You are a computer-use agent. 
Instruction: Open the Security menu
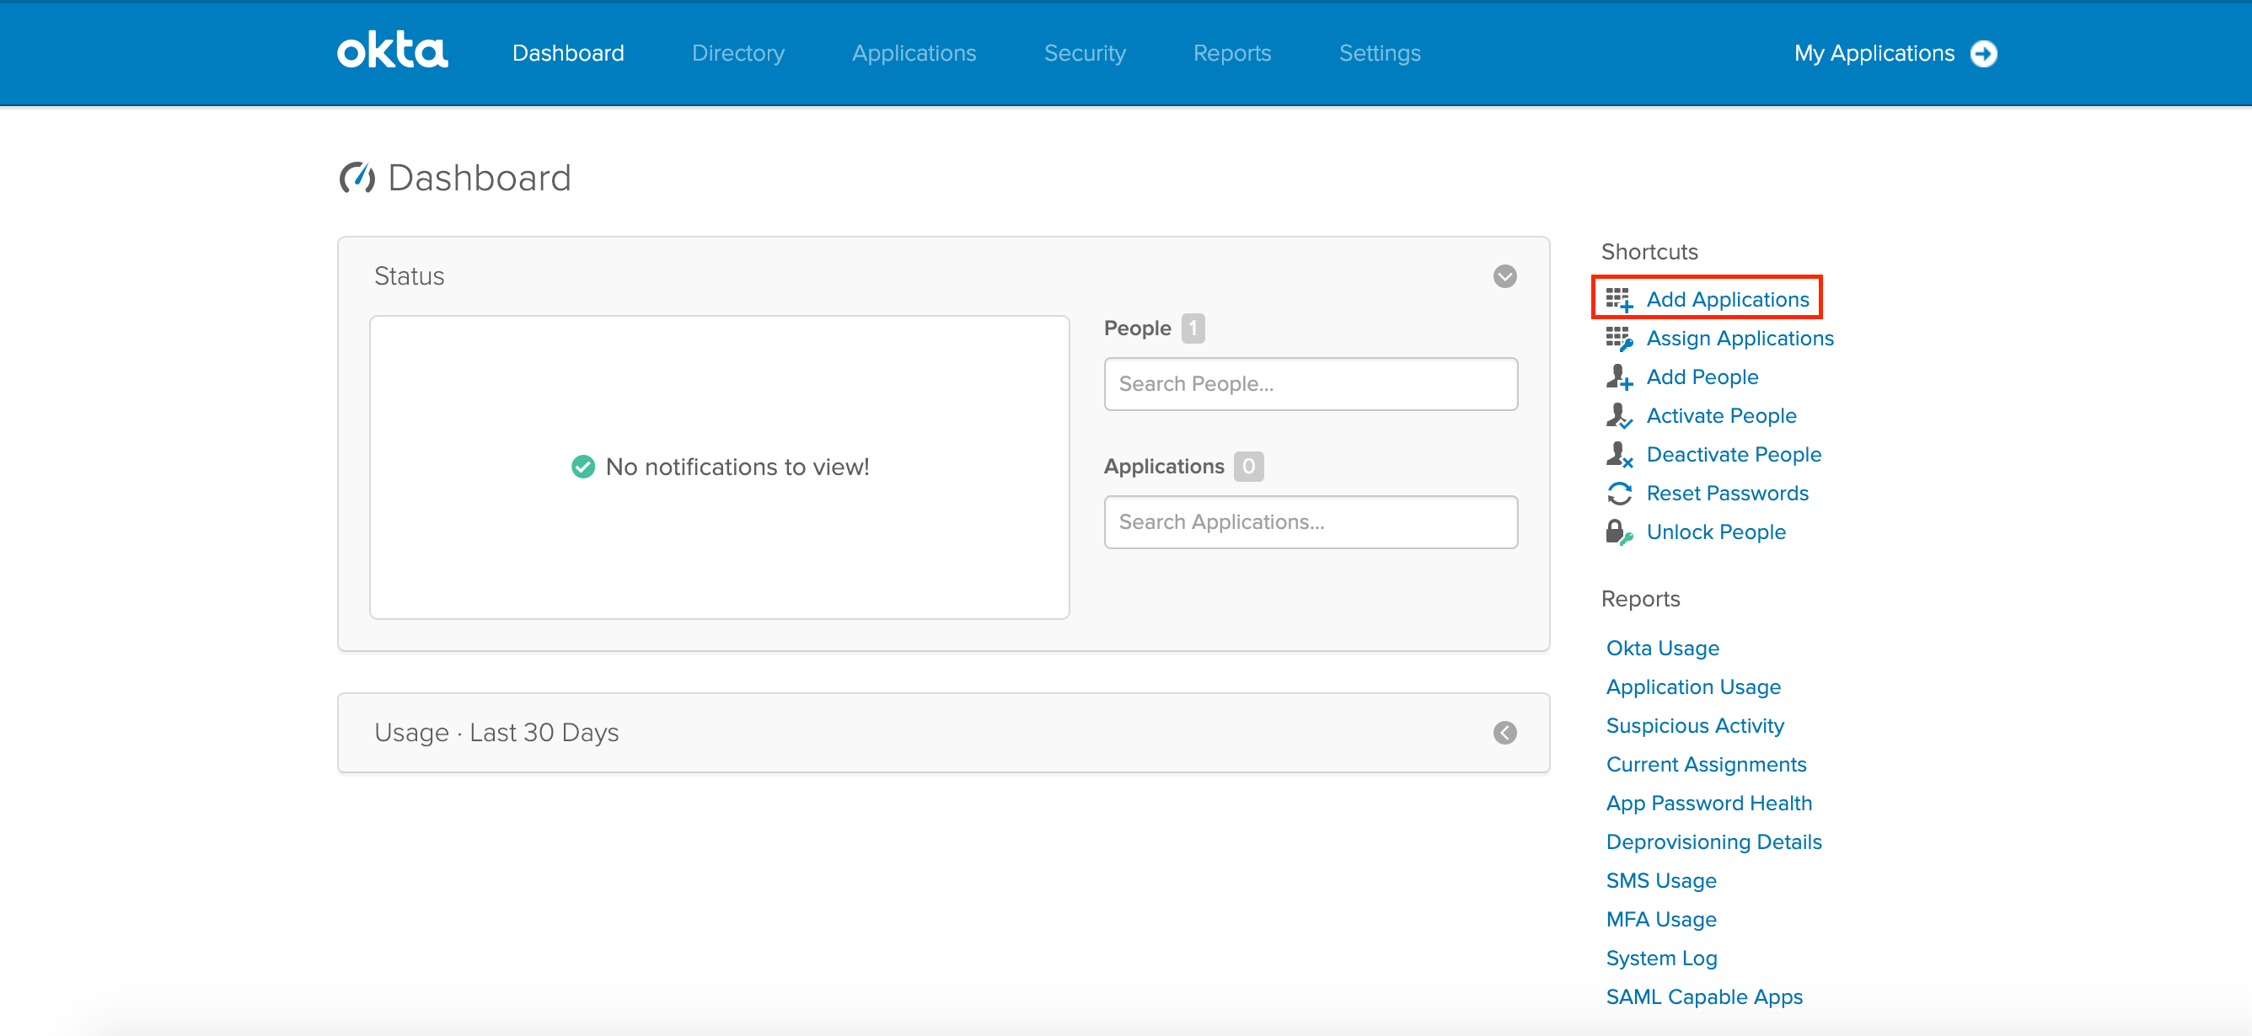(x=1084, y=53)
